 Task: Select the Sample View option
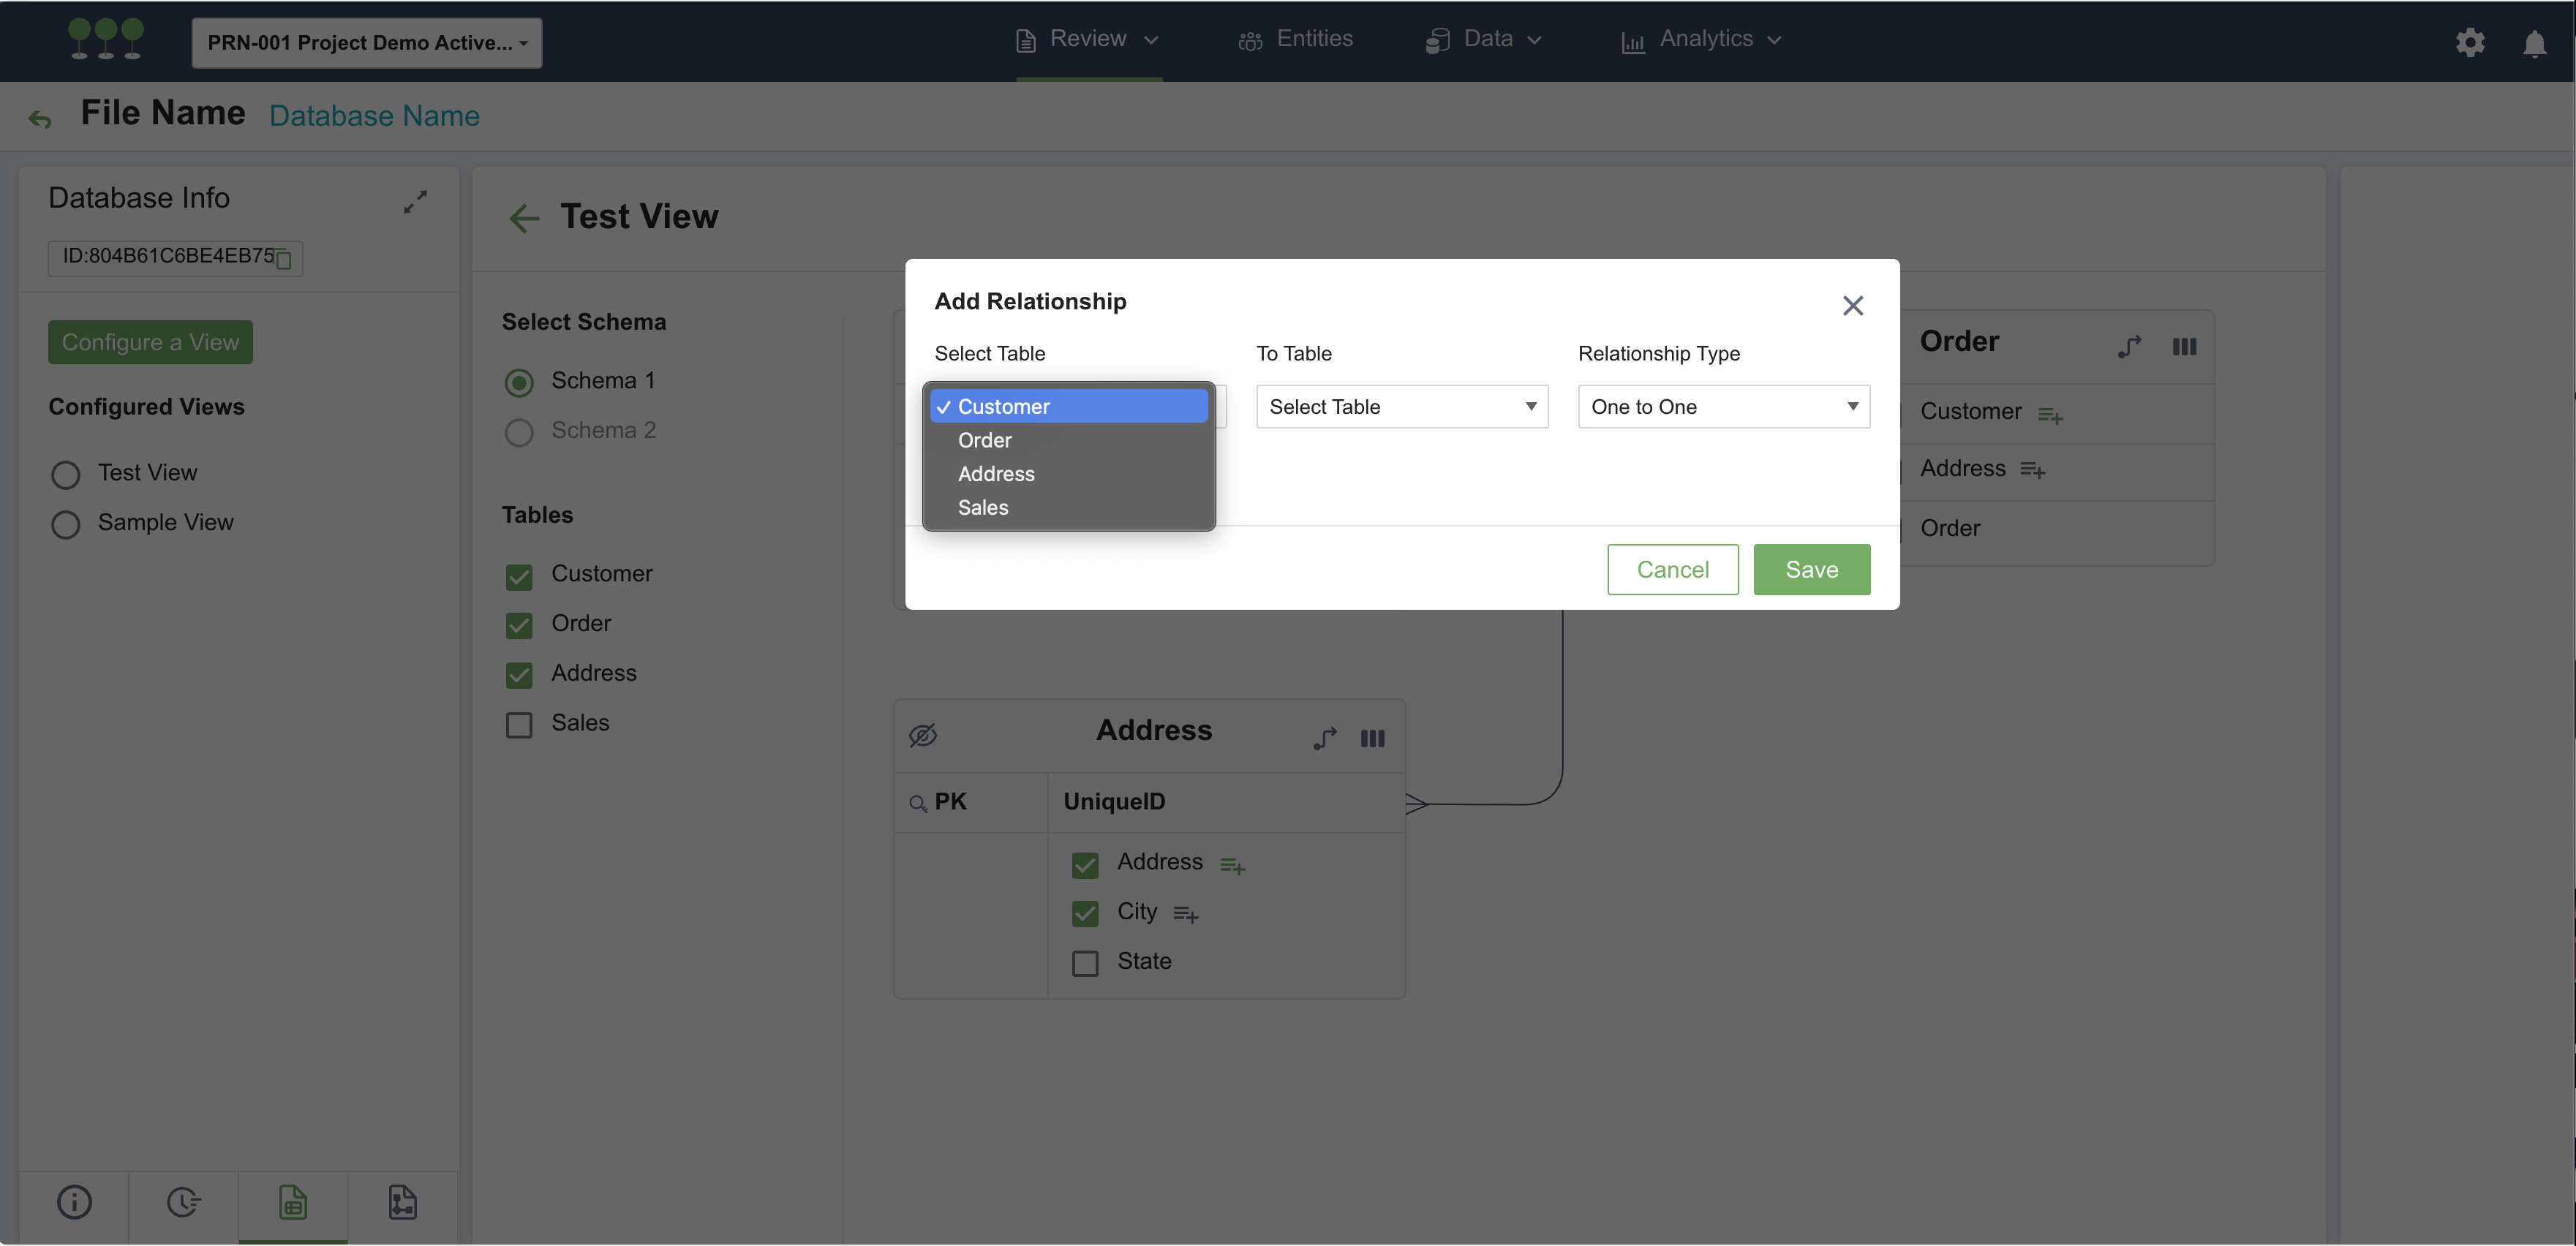click(65, 523)
